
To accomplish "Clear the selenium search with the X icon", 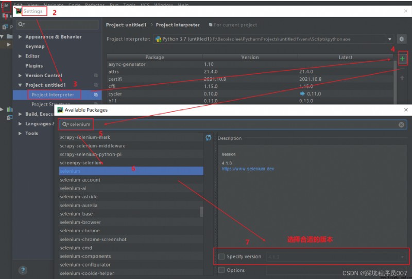I will 401,124.
